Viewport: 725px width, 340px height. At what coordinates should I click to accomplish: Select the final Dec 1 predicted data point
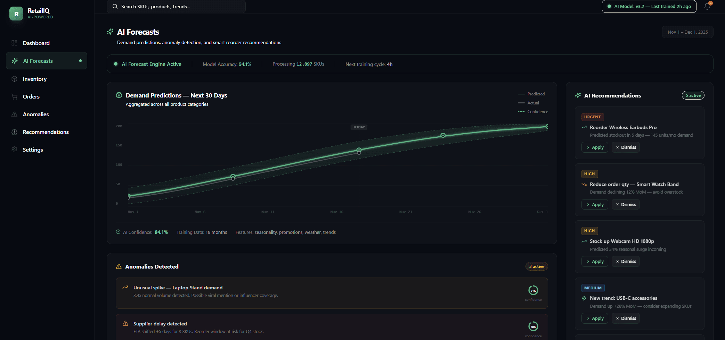tap(547, 126)
